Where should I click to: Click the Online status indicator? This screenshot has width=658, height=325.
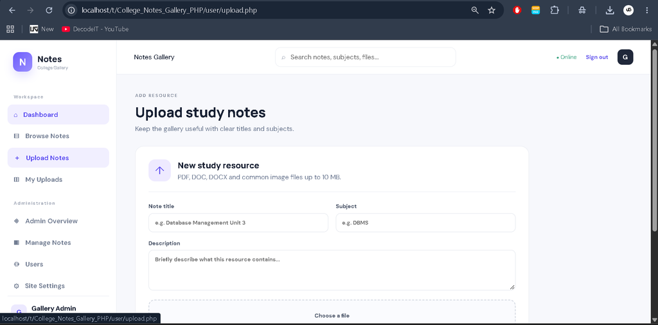(x=567, y=57)
